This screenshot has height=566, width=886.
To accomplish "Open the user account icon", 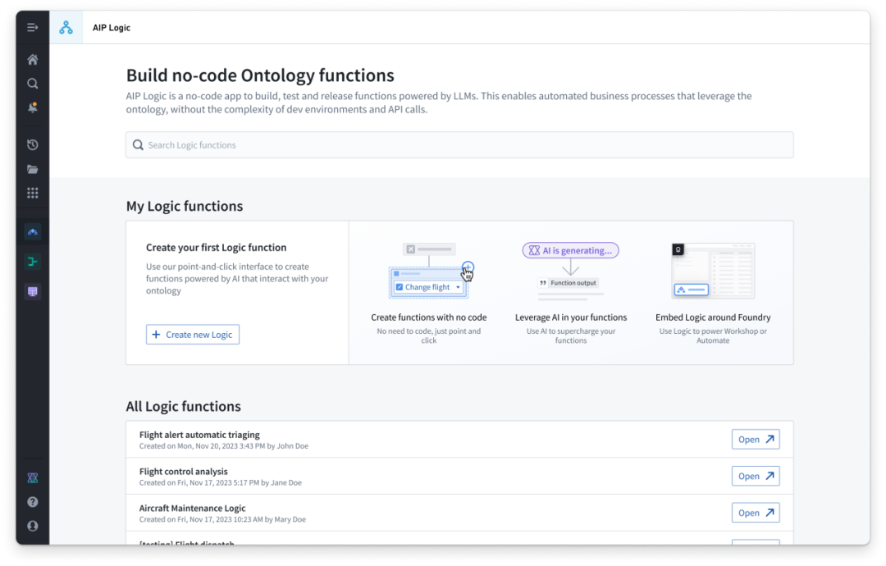I will click(x=33, y=526).
